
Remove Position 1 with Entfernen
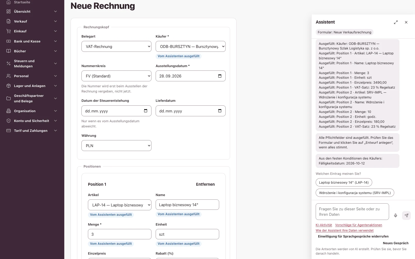tap(205, 184)
